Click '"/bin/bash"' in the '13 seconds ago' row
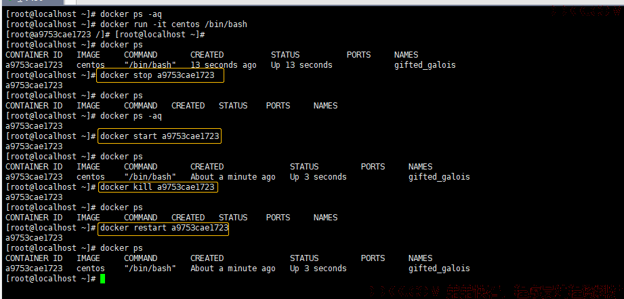Screen dimensions: 624x299 150,65
